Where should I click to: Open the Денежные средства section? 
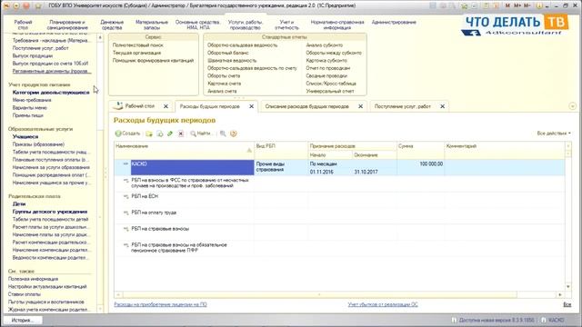(x=112, y=25)
